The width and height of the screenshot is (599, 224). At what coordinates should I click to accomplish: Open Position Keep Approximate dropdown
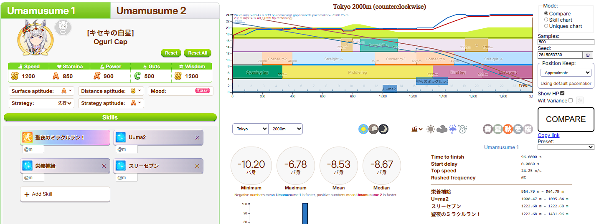(566, 72)
